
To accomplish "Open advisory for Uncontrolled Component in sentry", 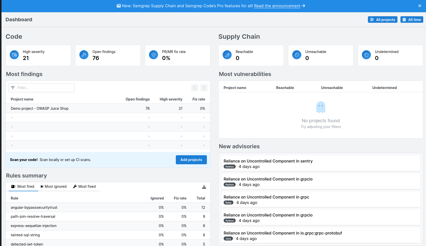I will 321,163.
